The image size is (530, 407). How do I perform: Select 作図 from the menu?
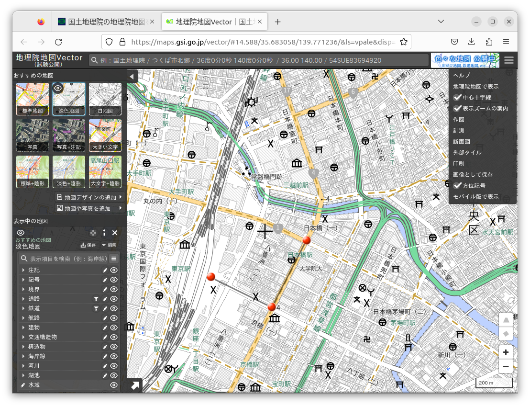(x=459, y=120)
